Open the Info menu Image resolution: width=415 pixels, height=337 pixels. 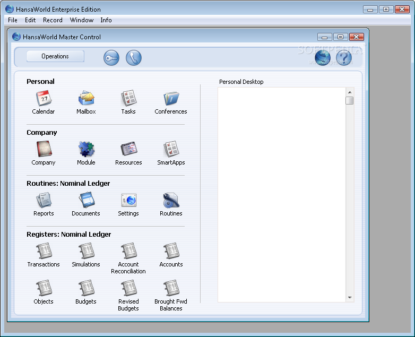pyautogui.click(x=106, y=20)
